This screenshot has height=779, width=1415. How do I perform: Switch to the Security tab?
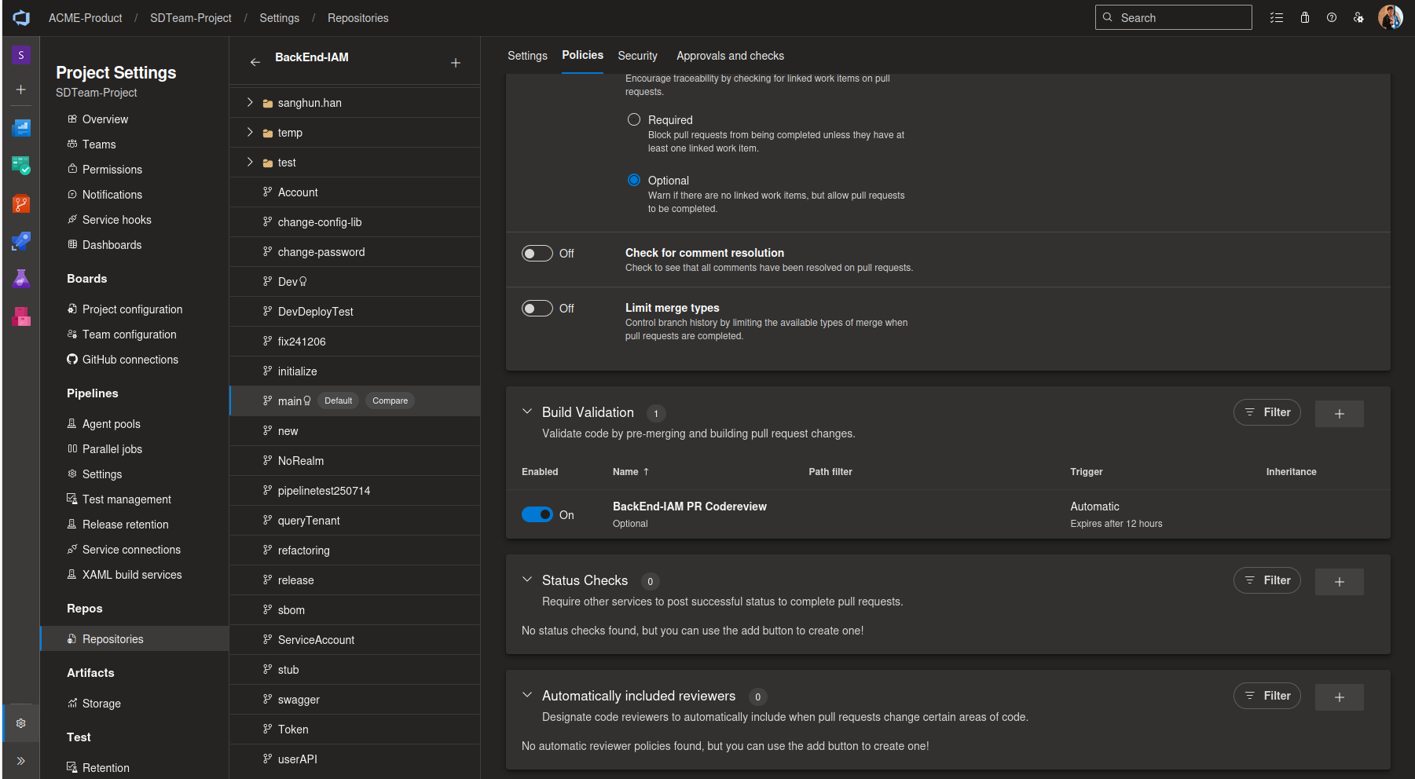pyautogui.click(x=637, y=56)
